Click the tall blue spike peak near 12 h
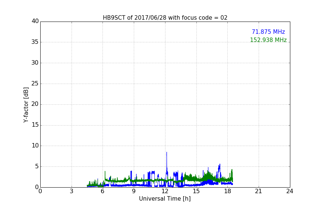Image resolution: width=322 pixels, height=214 pixels. point(167,153)
